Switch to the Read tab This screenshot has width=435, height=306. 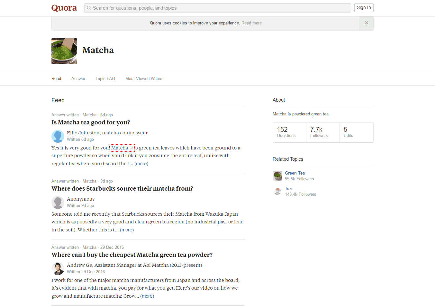point(56,79)
